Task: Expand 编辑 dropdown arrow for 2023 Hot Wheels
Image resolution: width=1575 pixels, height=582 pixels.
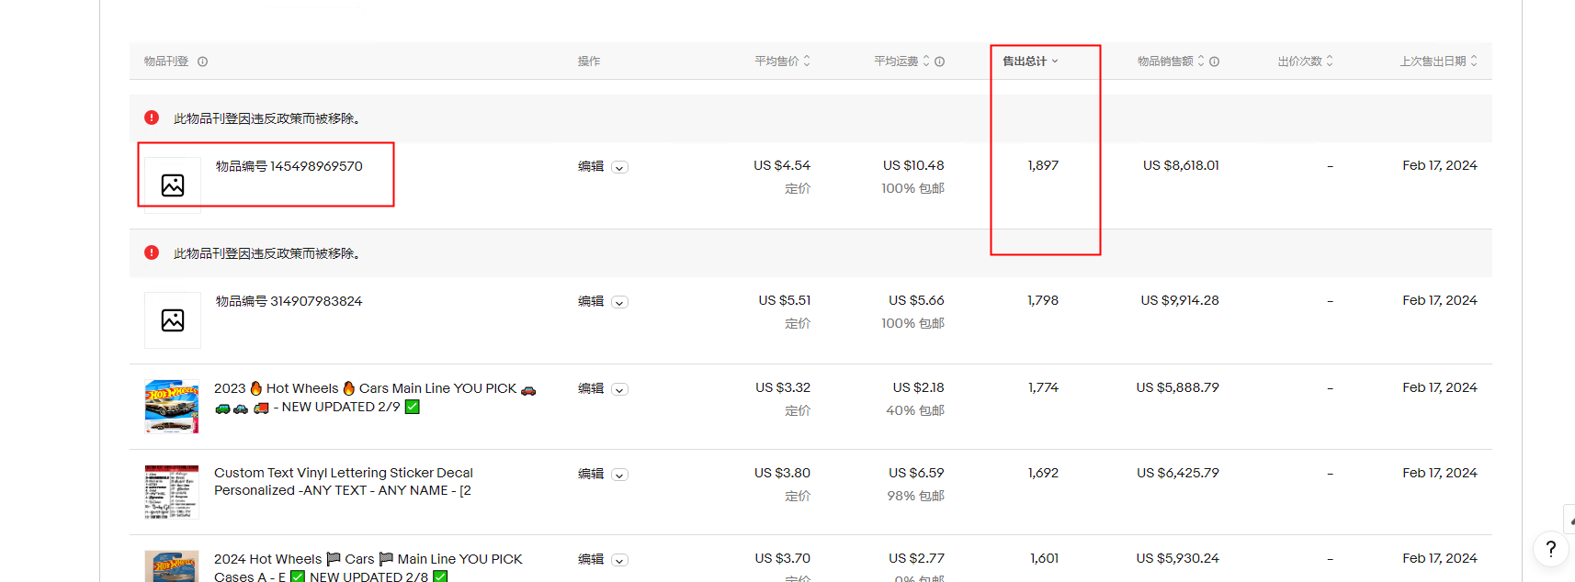Action: [x=620, y=389]
